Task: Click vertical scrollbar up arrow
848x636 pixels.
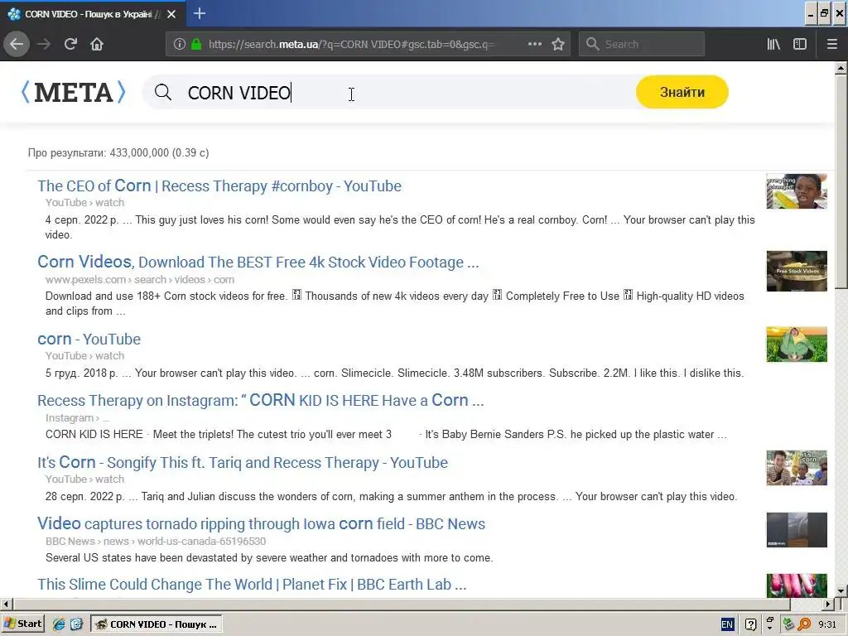Action: click(x=841, y=69)
